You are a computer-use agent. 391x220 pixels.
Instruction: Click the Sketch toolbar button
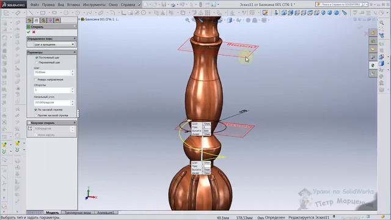pyautogui.click(x=6, y=13)
